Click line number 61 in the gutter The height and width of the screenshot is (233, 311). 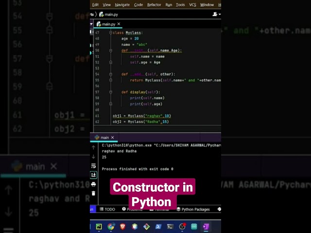(x=97, y=116)
